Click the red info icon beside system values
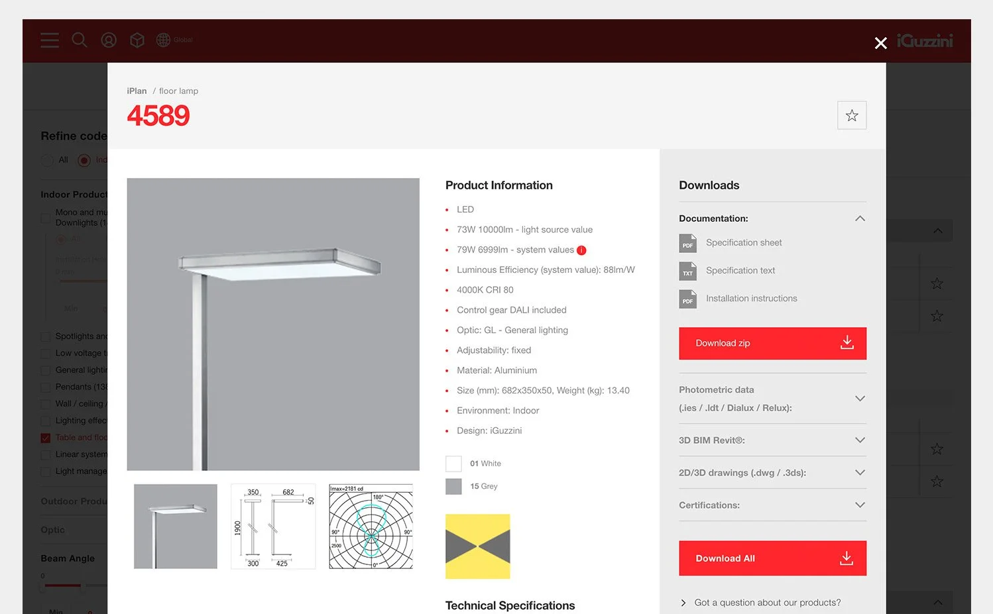993x614 pixels. point(581,250)
